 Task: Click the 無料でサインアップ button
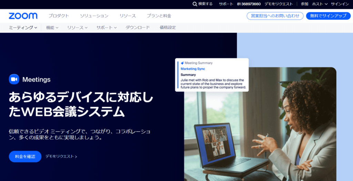click(328, 16)
